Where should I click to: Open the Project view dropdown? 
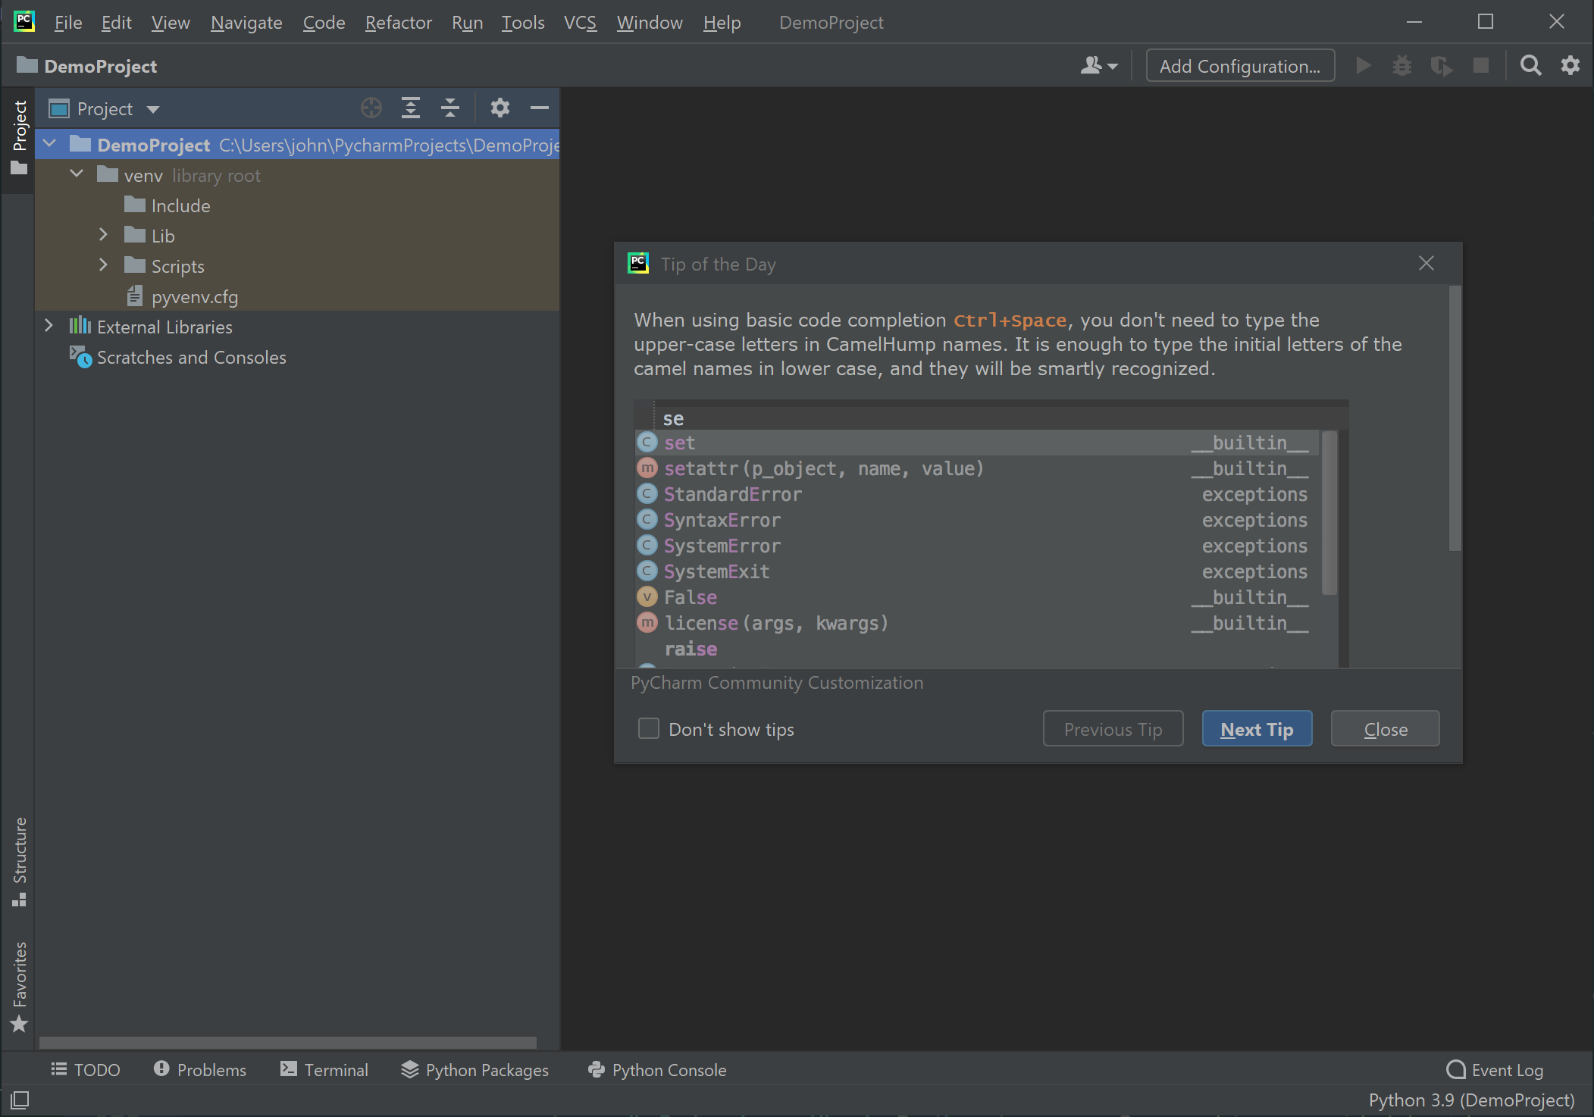coord(152,109)
